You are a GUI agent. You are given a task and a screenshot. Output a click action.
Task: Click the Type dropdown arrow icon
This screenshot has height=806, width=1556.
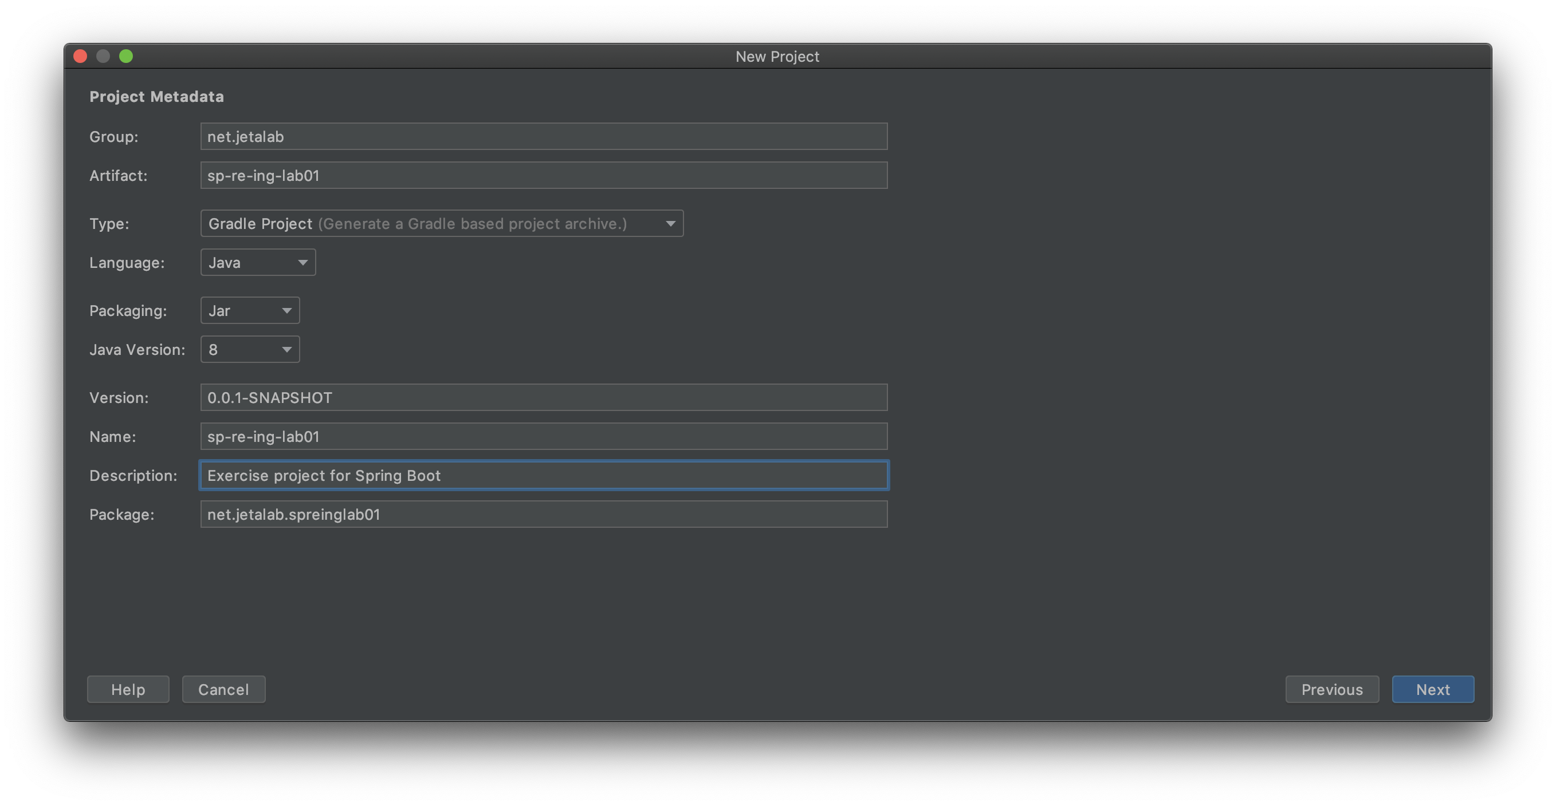pos(670,224)
